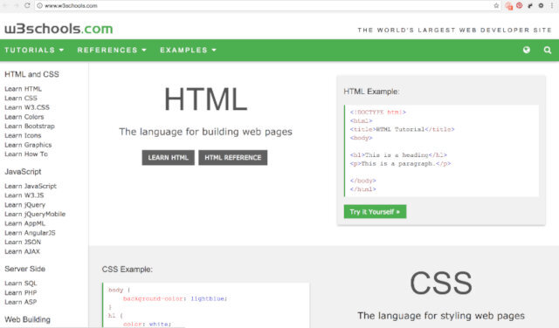Click 'THE WORLD'S LARGEST WEB DEVELOPER SITE' tagline

pyautogui.click(x=454, y=31)
